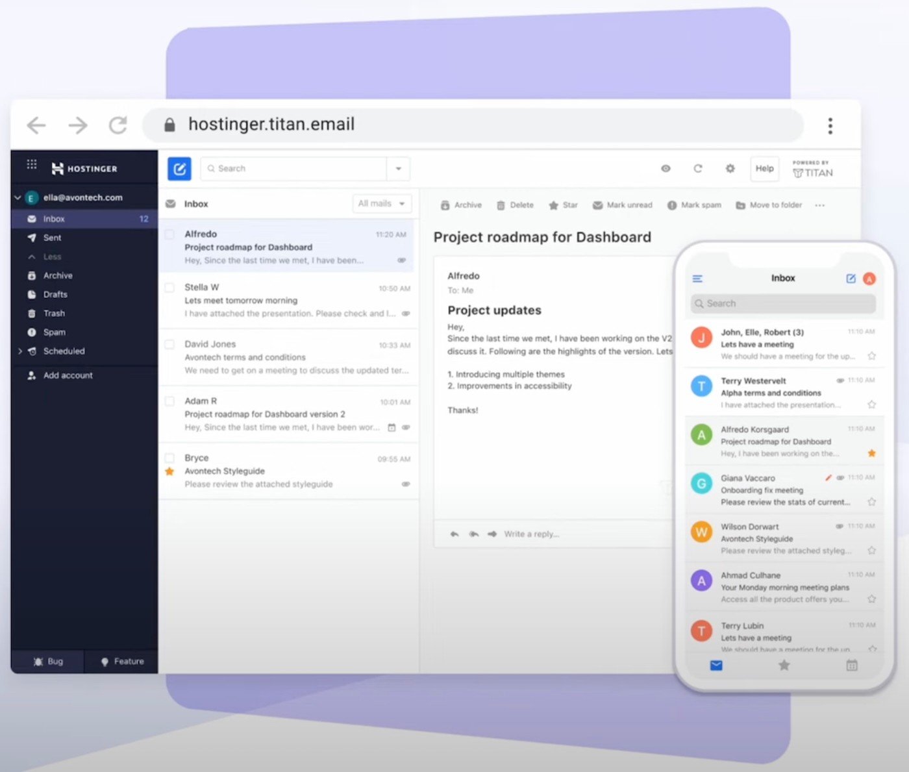The image size is (909, 772).
Task: Star the open Project roadmap email
Action: click(x=553, y=205)
